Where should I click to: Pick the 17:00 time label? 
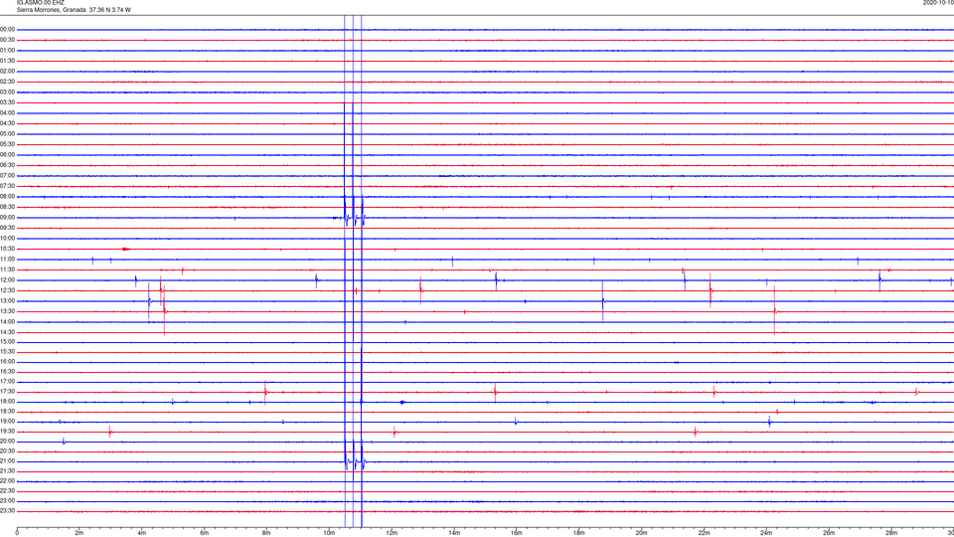coord(8,382)
